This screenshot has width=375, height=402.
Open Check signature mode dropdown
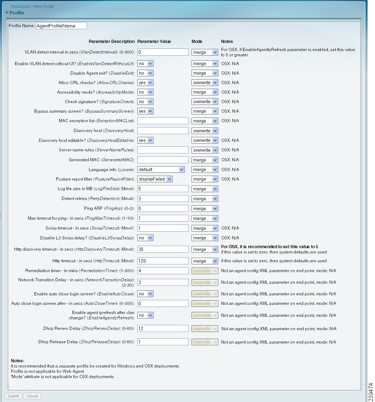tap(205, 101)
